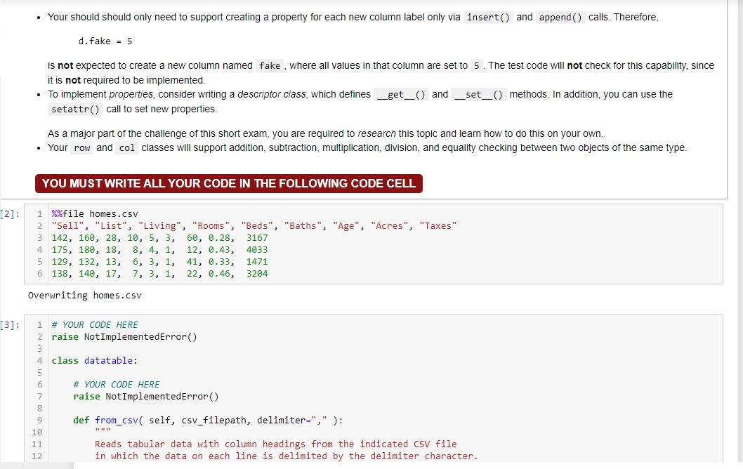The height and width of the screenshot is (469, 743).
Task: Click the line number 9 in the cell 3 gutter
Action: [x=39, y=421]
